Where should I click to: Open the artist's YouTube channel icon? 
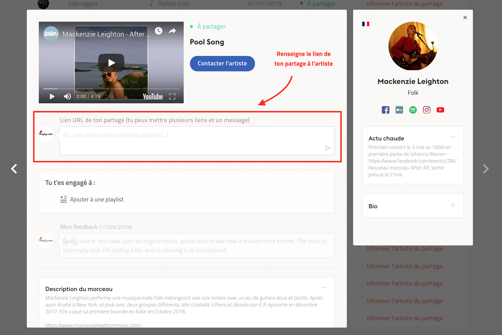click(440, 110)
